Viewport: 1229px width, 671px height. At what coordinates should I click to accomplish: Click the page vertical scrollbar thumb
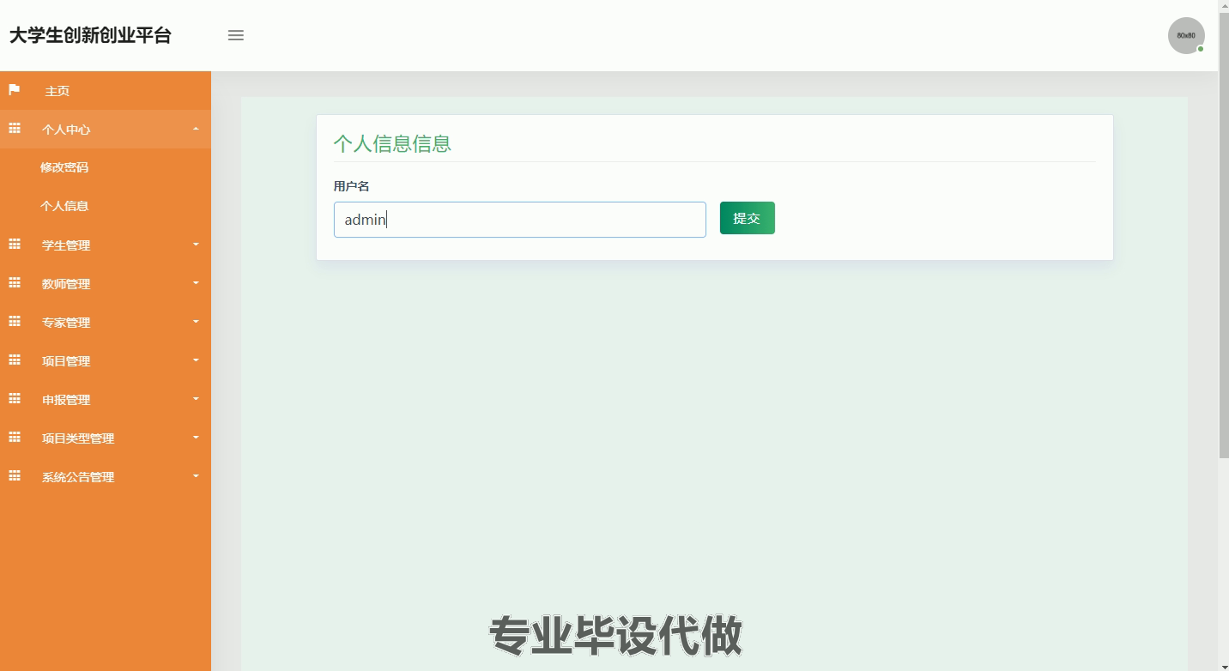1224,237
